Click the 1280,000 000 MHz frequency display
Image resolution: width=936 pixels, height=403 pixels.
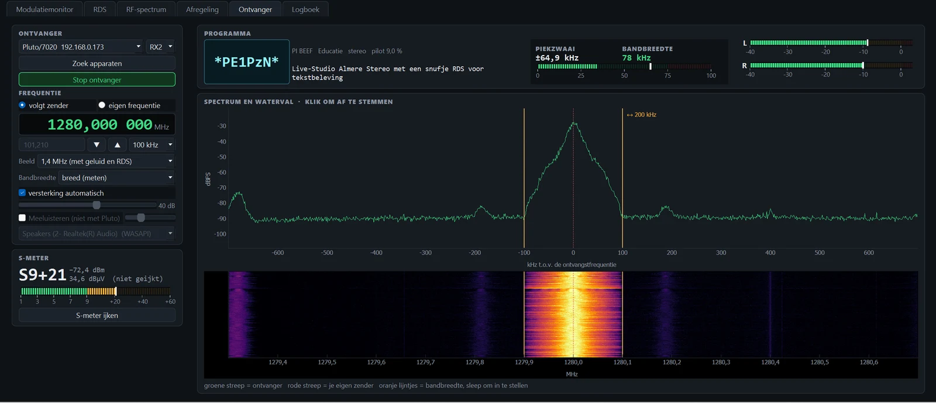(97, 124)
